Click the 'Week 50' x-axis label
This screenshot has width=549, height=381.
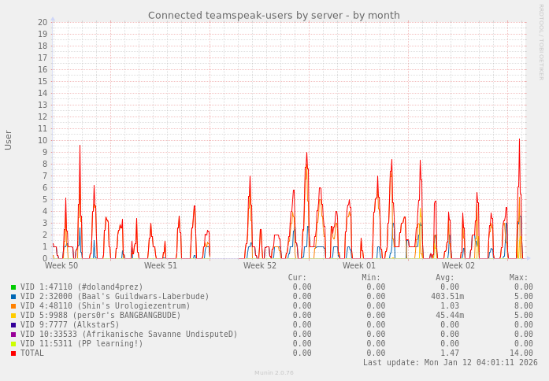(x=61, y=265)
